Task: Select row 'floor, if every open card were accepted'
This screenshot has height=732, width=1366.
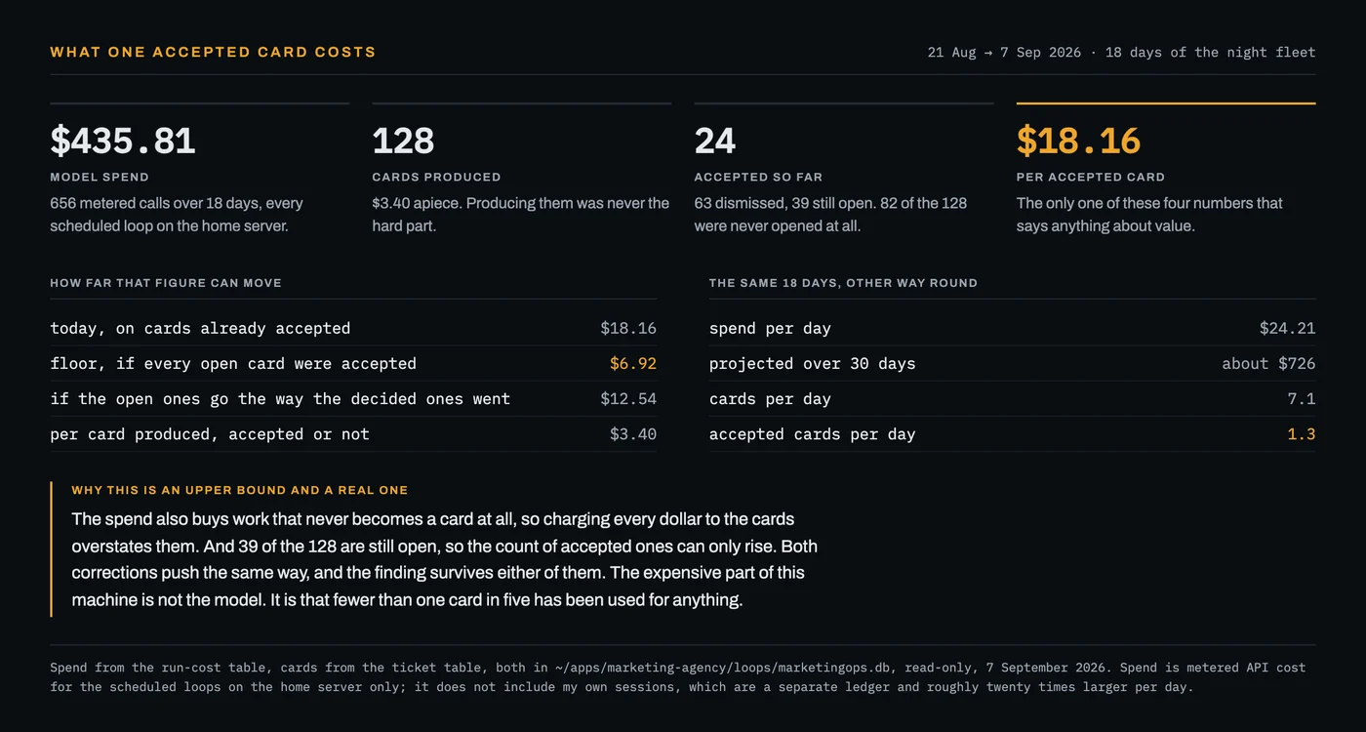Action: (x=353, y=364)
